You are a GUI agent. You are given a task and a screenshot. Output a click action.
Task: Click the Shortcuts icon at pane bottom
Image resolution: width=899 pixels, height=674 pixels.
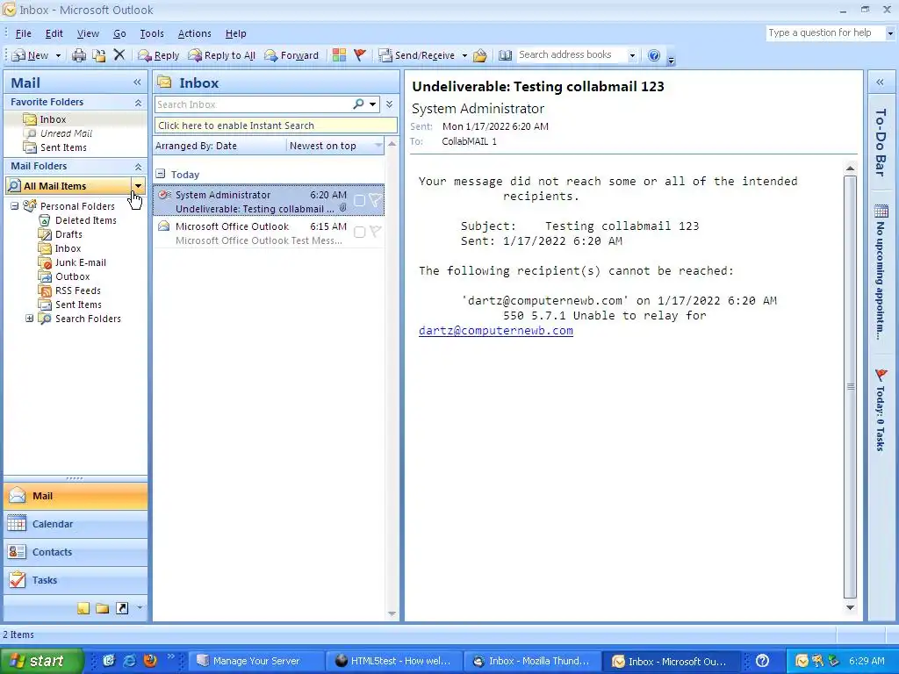click(x=122, y=608)
